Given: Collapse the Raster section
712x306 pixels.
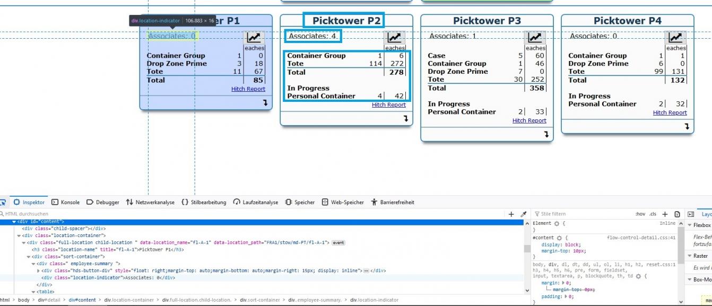Looking at the screenshot, I should point(689,256).
